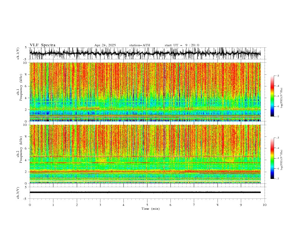Click the ch.1 spectrogram panel
Viewport: 298px width, 230px height.
[145, 92]
